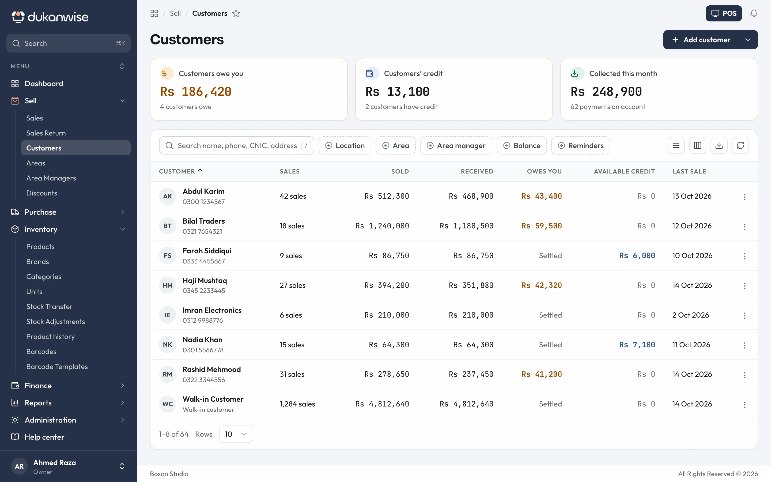Collapse the Sell menu section
Viewport: 771px width, 482px height.
(x=69, y=101)
